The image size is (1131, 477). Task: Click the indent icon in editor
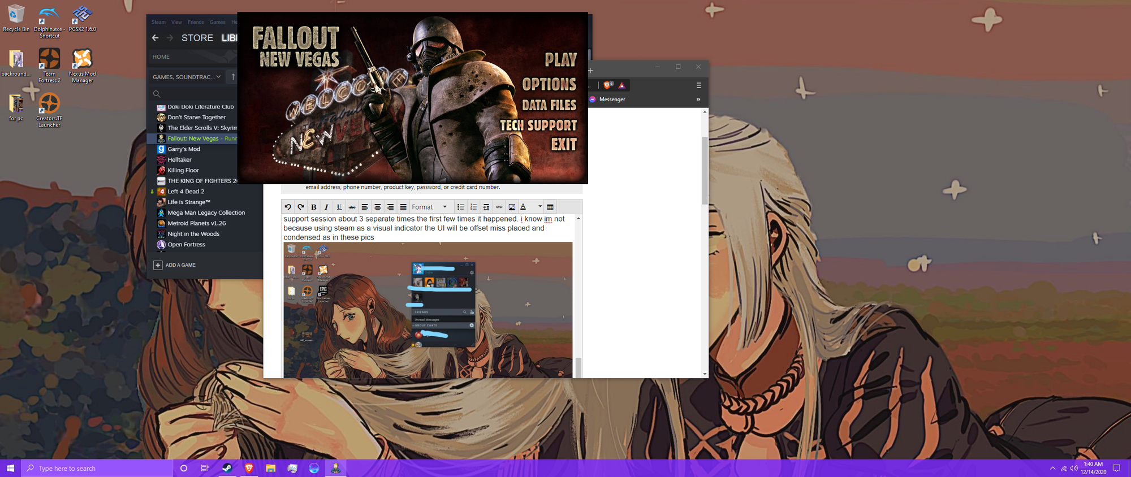pos(486,207)
